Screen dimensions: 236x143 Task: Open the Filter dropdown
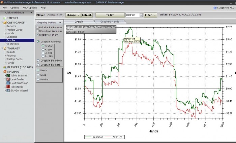(x=150, y=15)
